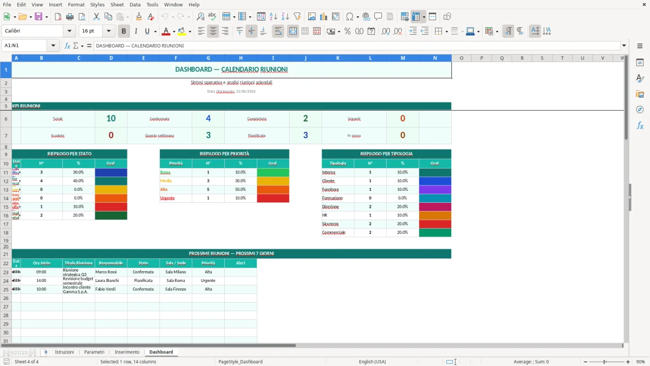650x366 pixels.
Task: Open the Underline style dropdown arrow
Action: (x=155, y=31)
